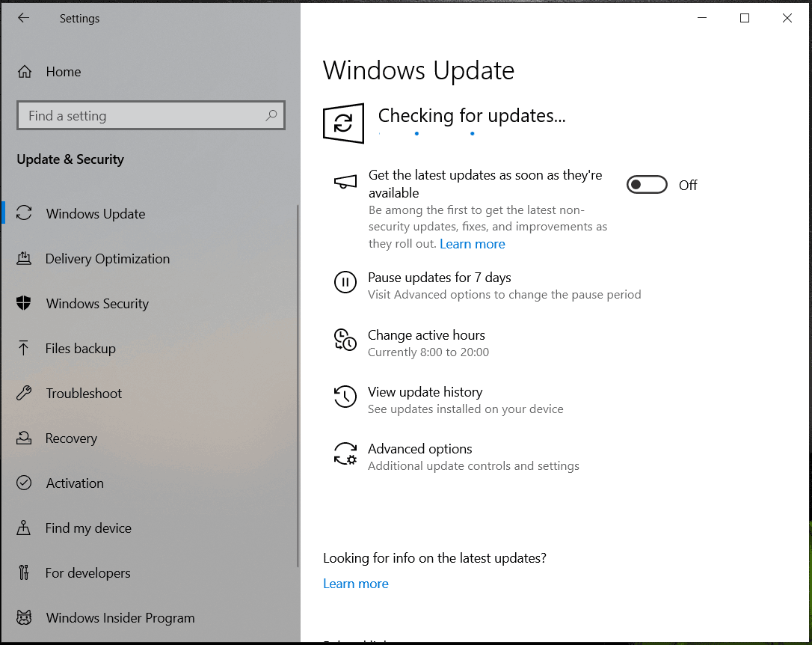Open the Troubleshoot section
The width and height of the screenshot is (812, 645).
tap(84, 393)
